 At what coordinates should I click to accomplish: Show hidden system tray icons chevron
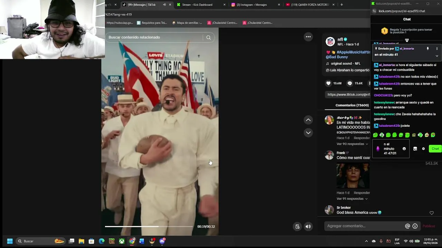(366, 241)
